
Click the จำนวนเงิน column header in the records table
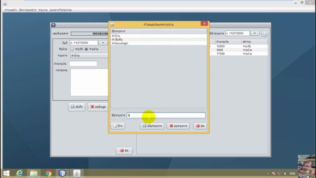228,42
